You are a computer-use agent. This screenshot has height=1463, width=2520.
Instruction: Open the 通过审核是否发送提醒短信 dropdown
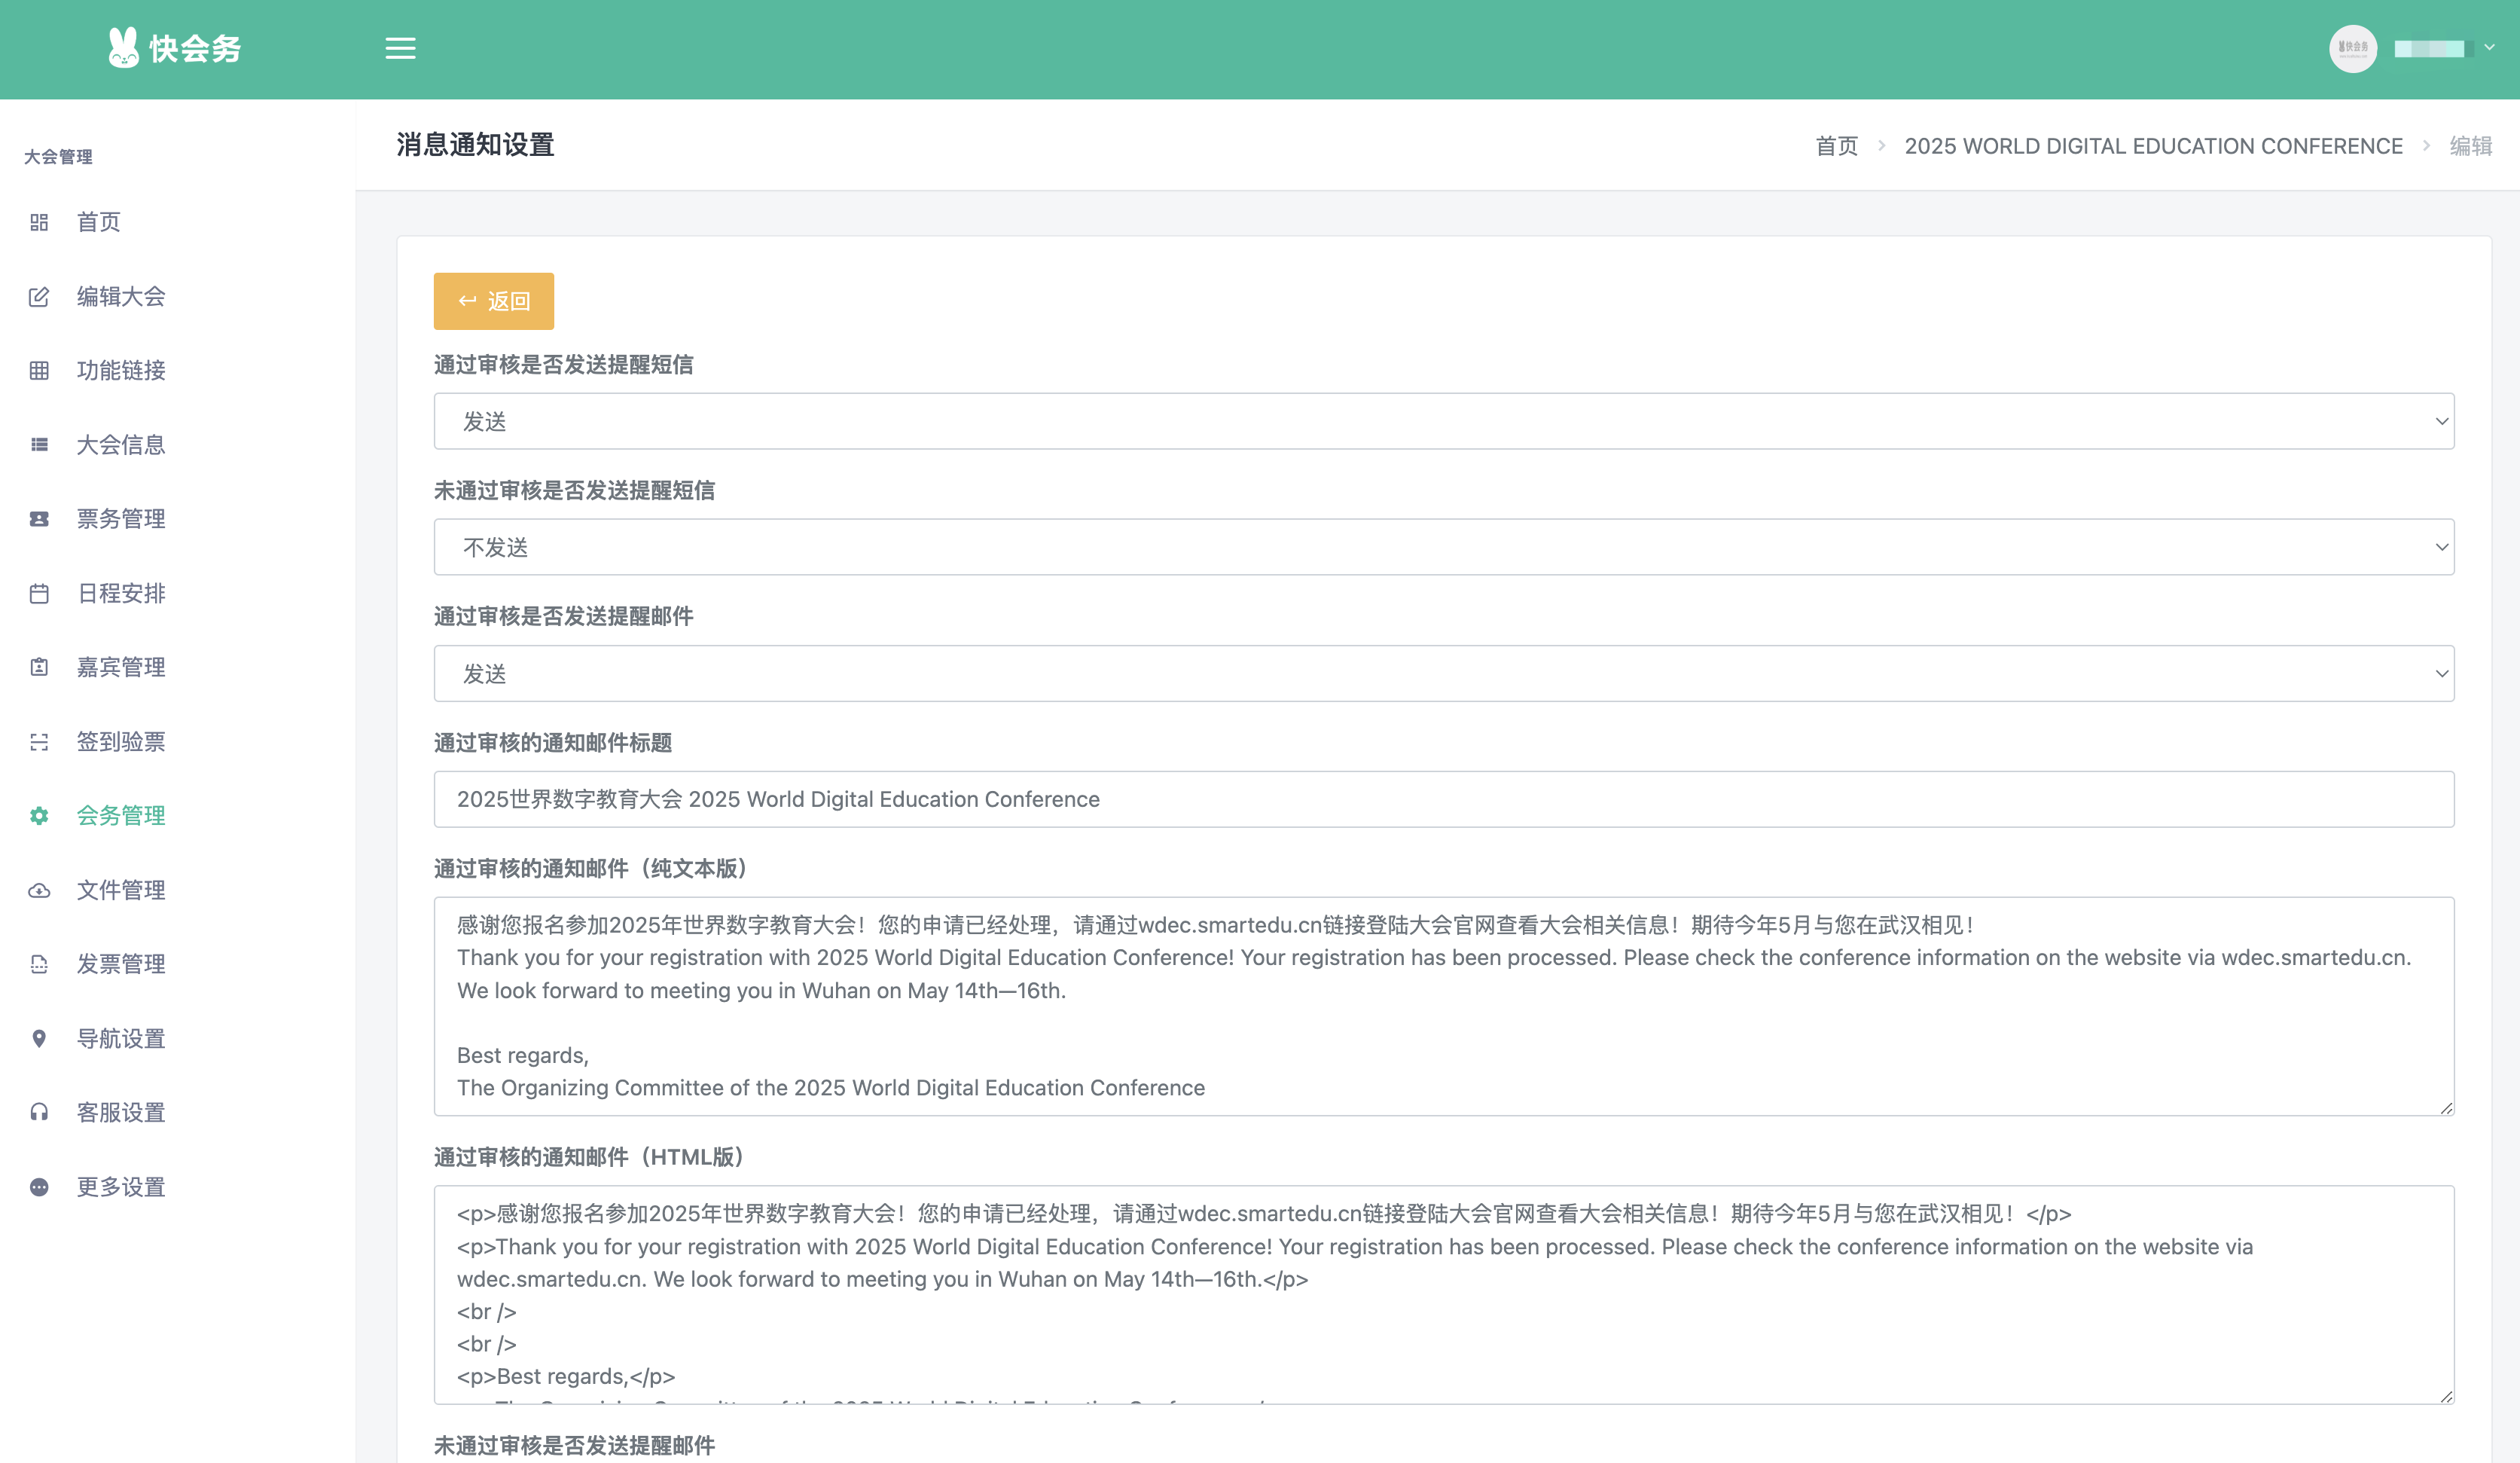coord(1443,421)
